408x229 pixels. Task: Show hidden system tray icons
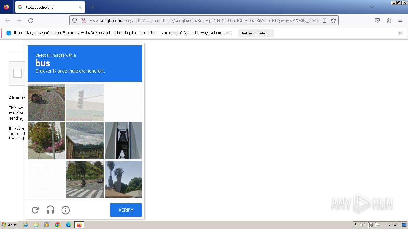click(355, 225)
